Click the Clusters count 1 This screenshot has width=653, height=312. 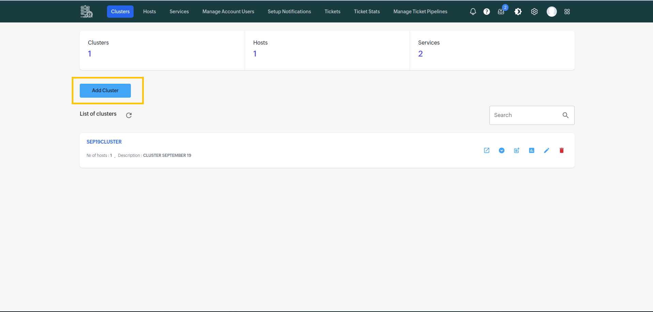[x=90, y=54]
